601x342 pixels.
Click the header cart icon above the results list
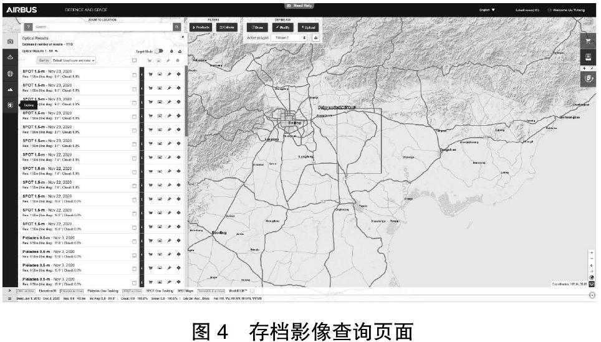coord(150,60)
